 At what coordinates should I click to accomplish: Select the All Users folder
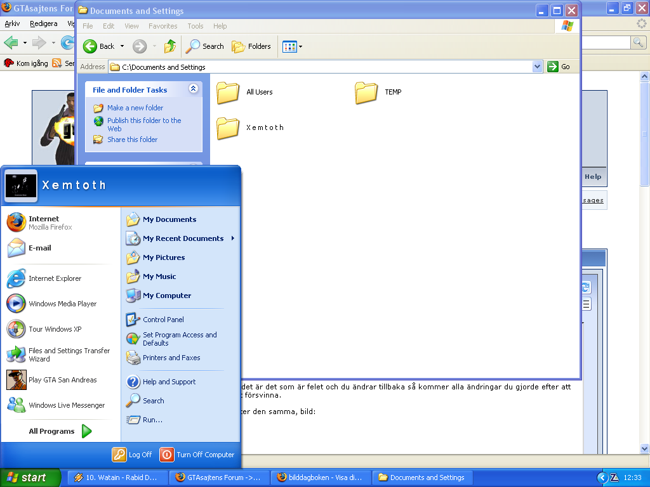coord(244,93)
